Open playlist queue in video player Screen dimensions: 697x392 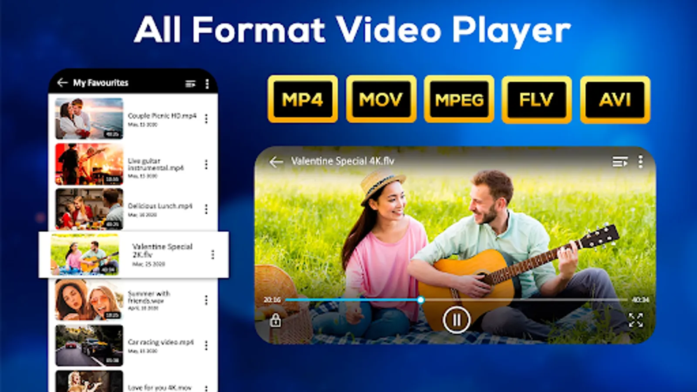(620, 162)
